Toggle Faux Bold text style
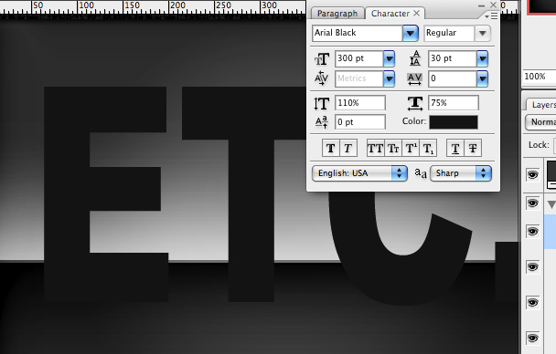The height and width of the screenshot is (354, 556). pos(330,148)
